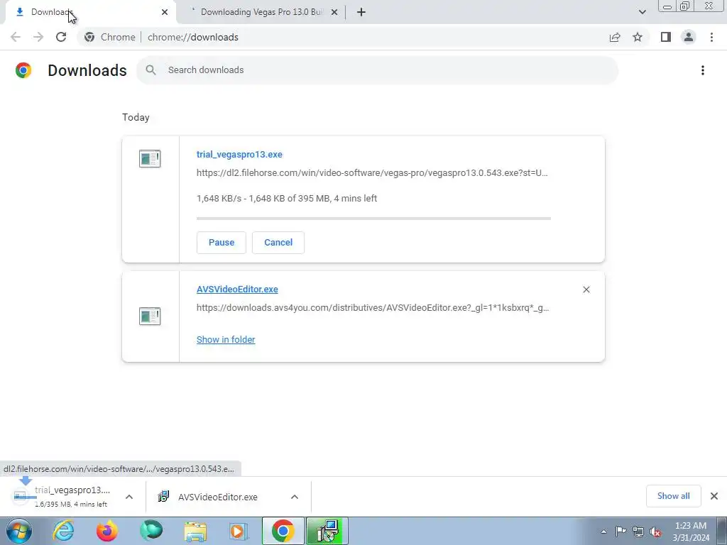The height and width of the screenshot is (545, 727).
Task: Click the Action Center flag icon
Action: (621, 532)
